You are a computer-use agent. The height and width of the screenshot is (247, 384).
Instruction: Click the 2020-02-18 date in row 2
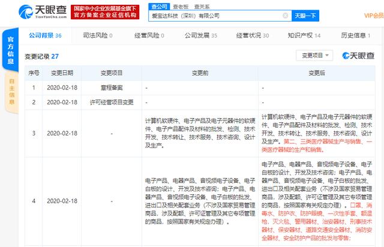[62, 102]
